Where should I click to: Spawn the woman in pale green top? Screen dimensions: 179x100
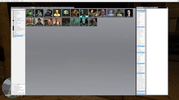[120, 13]
